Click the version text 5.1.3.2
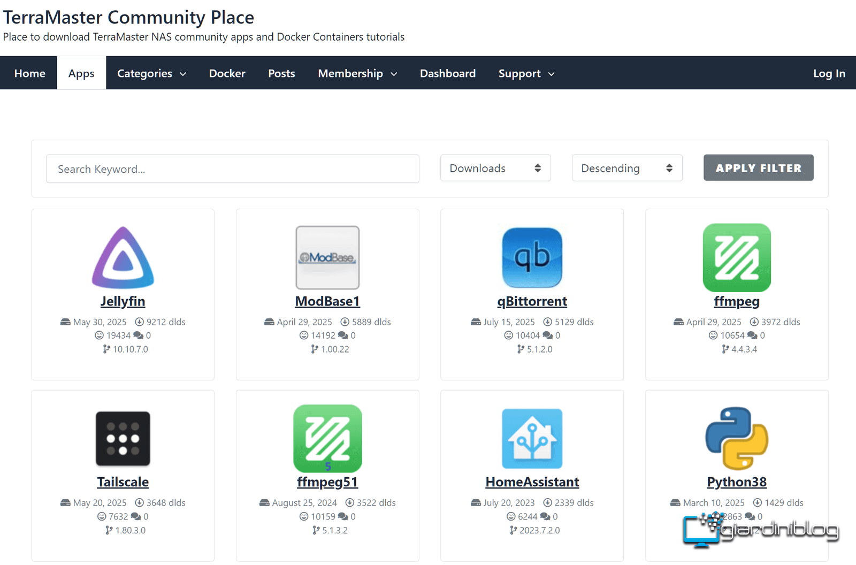The width and height of the screenshot is (856, 565). coord(335,530)
